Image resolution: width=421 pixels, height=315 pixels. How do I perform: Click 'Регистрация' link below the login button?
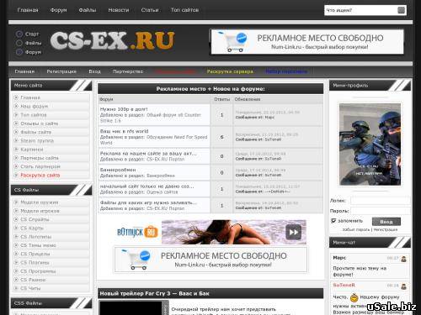(386, 229)
